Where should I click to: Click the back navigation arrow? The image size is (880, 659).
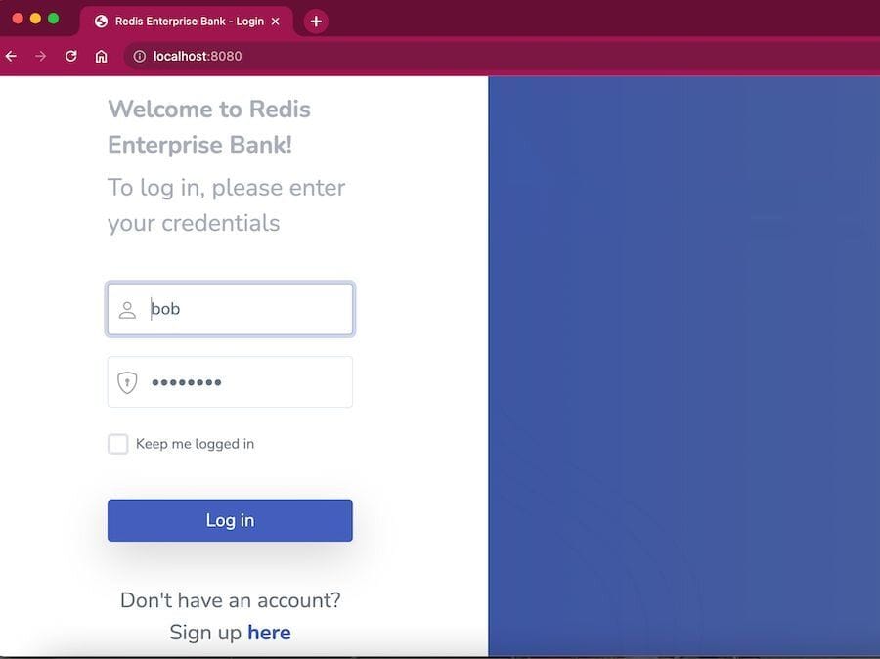click(x=10, y=56)
